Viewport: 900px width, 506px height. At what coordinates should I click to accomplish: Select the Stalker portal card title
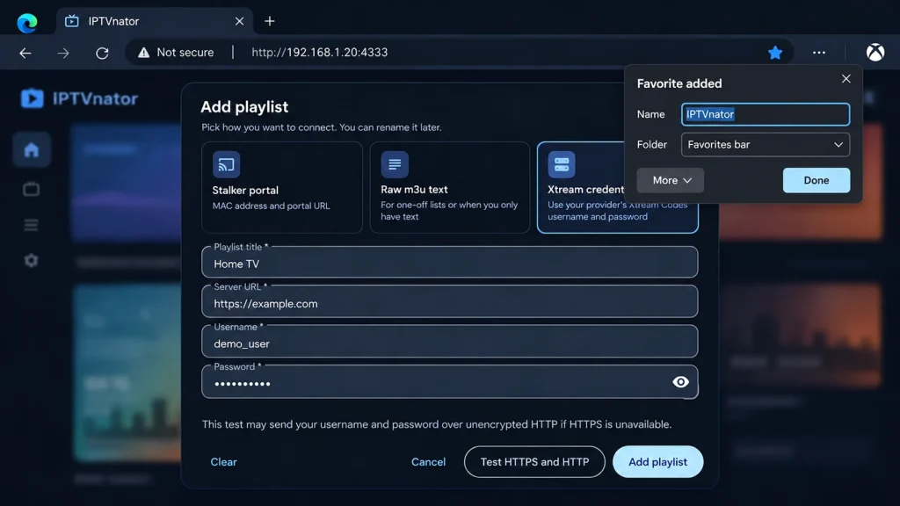pos(245,191)
